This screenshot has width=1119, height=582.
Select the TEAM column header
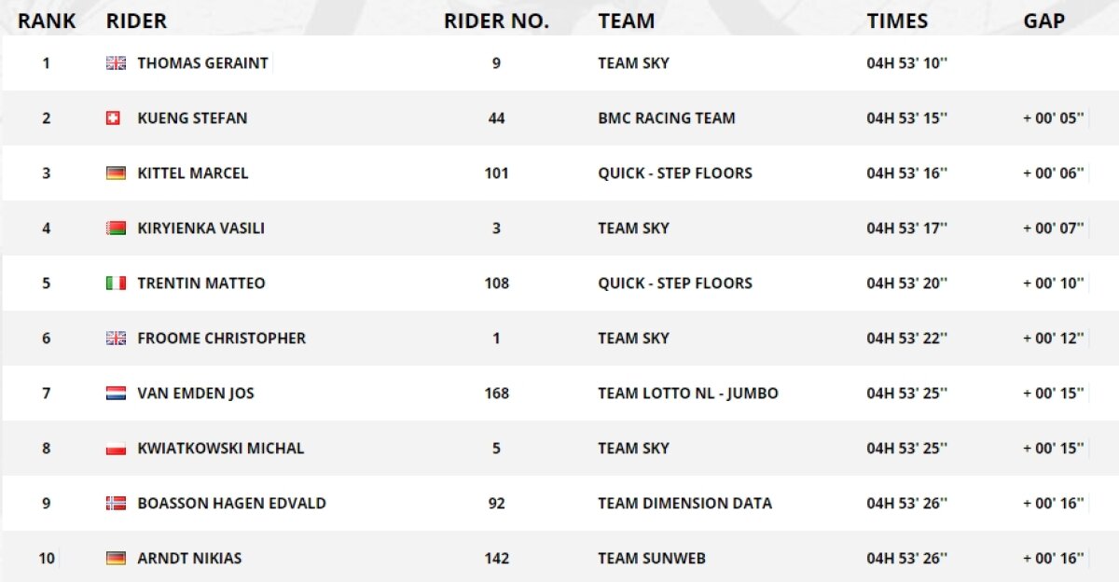(x=626, y=21)
